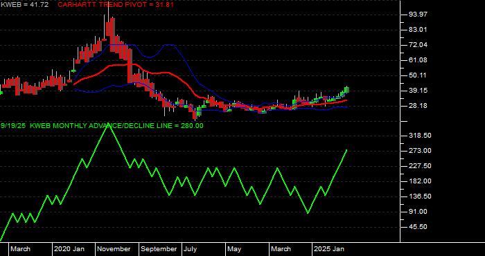Click the right end of the red trend pivot line
The height and width of the screenshot is (256, 485).
346,100
